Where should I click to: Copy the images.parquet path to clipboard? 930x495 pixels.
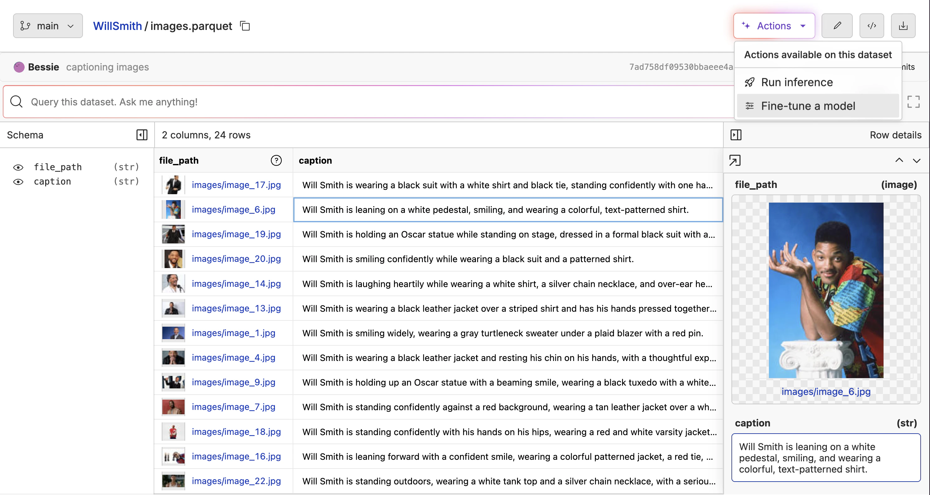(x=245, y=26)
